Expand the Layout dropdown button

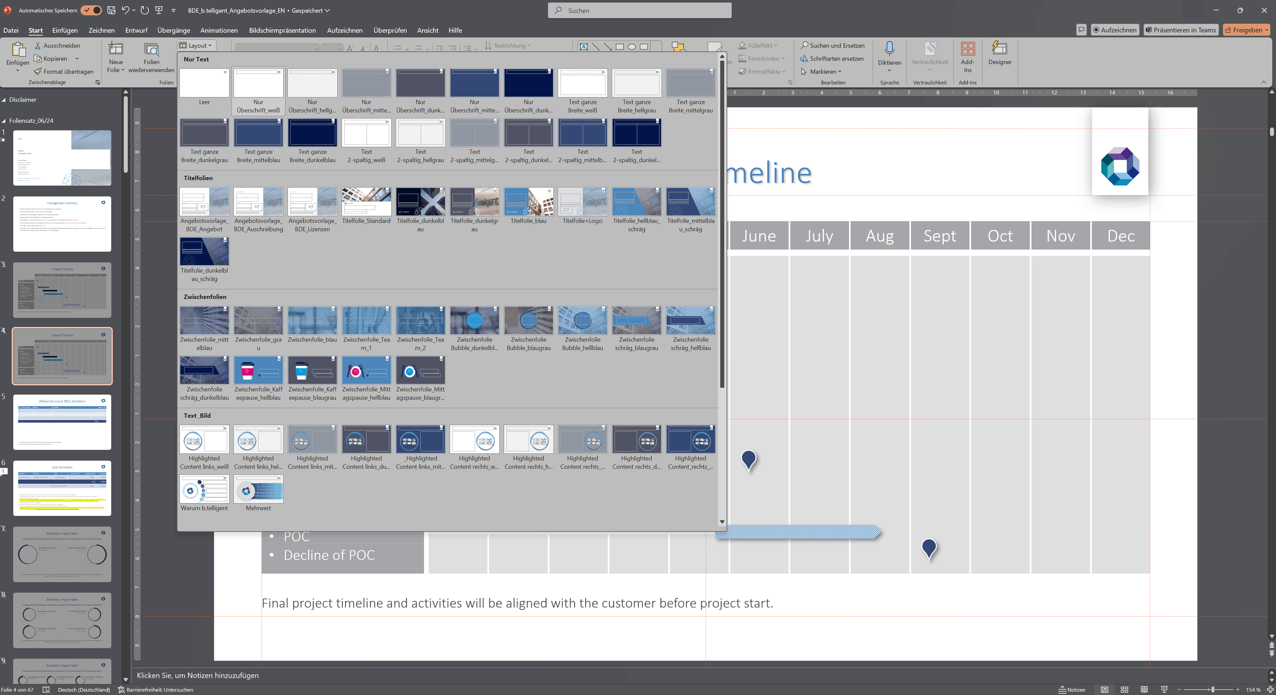[196, 46]
